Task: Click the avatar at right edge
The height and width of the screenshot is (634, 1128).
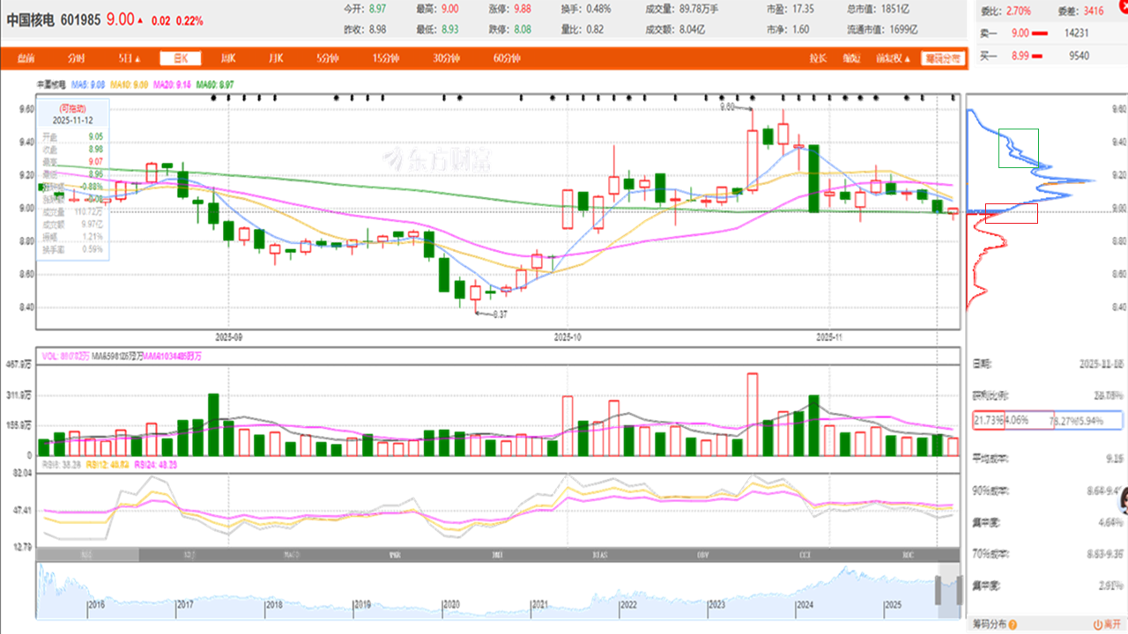Action: (x=1123, y=501)
